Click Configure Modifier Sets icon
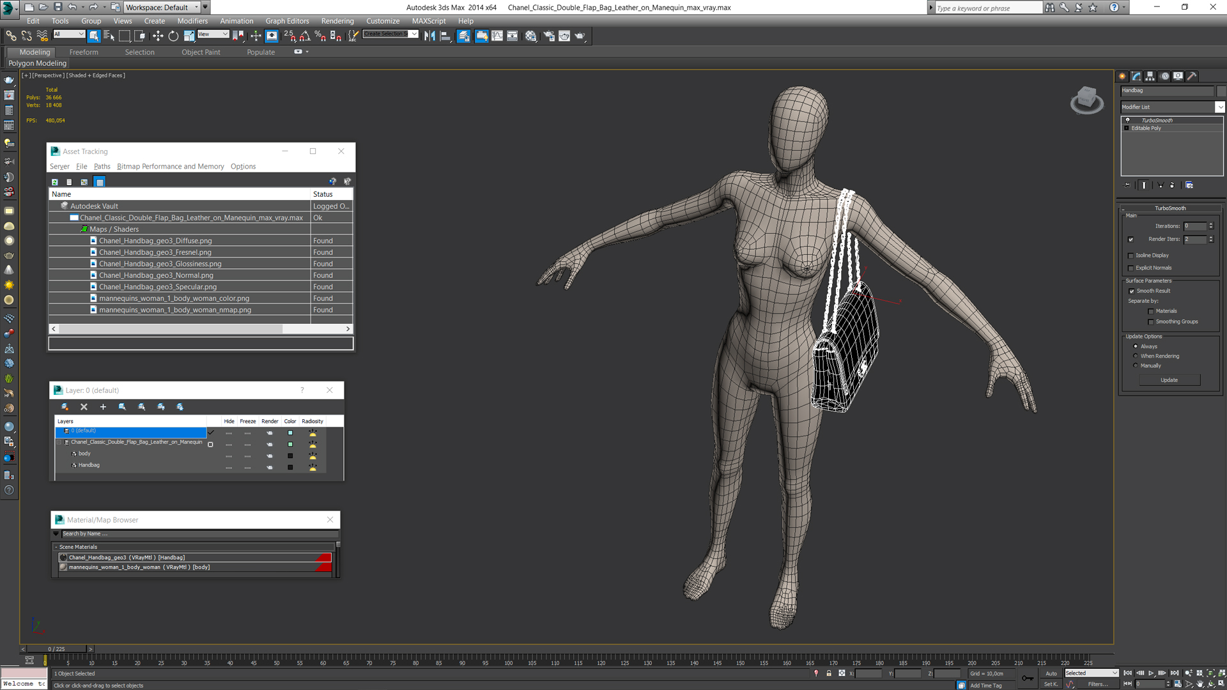 click(x=1189, y=185)
